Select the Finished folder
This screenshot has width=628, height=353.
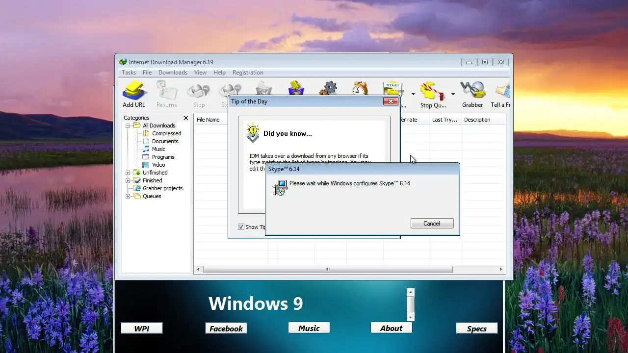click(x=152, y=180)
